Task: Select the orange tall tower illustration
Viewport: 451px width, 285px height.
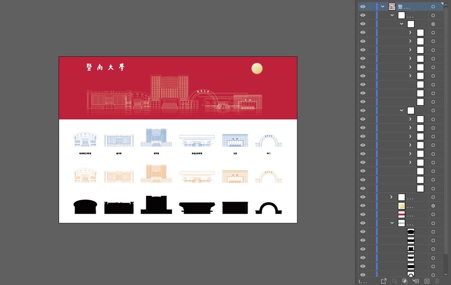Action: tap(156, 173)
